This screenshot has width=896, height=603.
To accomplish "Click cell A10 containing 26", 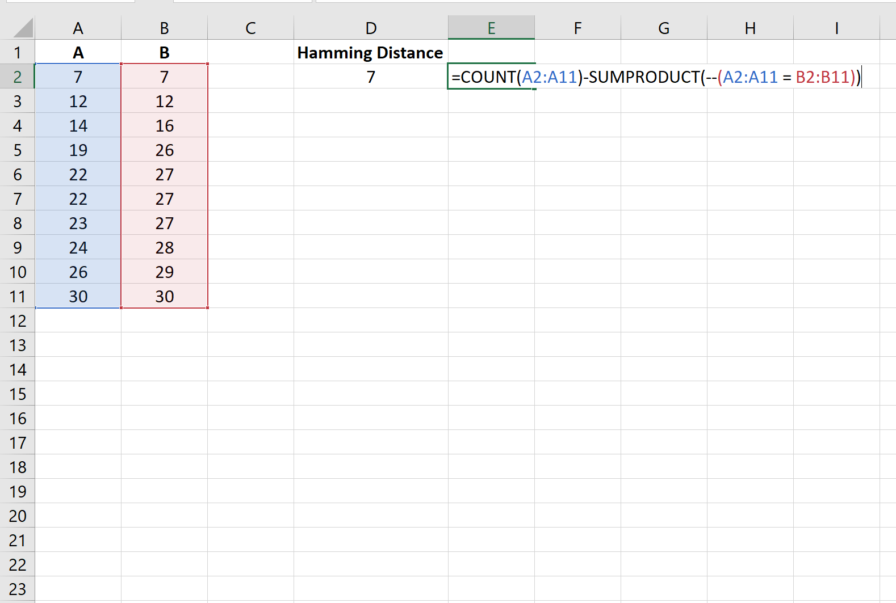I will 78,272.
